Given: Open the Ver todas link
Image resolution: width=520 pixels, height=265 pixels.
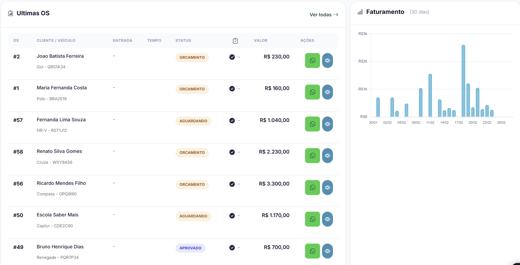Looking at the screenshot, I should 323,15.
